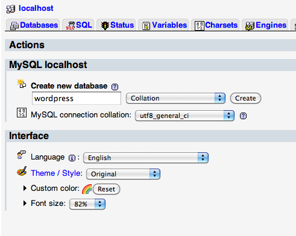Click the Create button
Image resolution: width=296 pixels, height=236 pixels.
point(245,98)
